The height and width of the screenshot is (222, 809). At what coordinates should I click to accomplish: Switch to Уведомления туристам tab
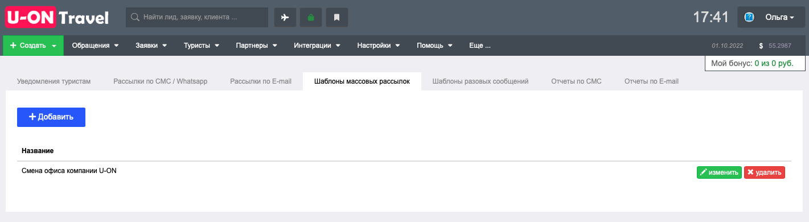54,81
